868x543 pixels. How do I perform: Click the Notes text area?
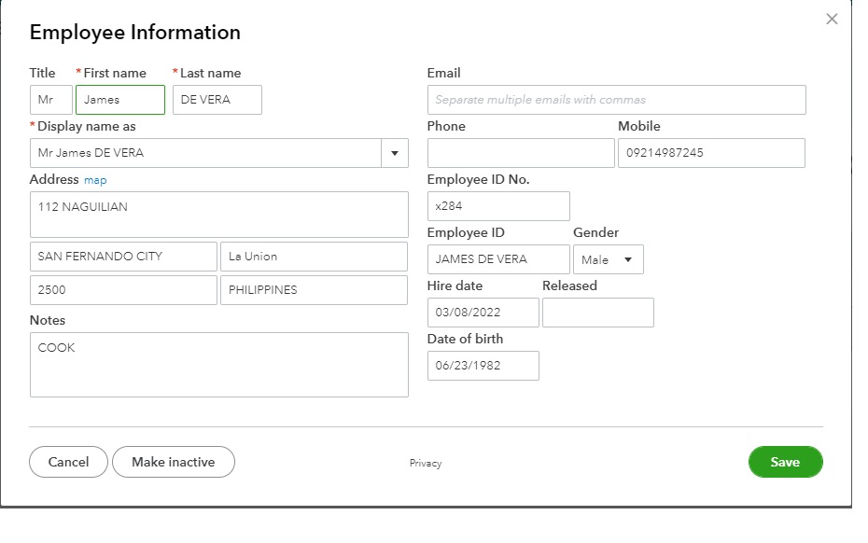click(x=218, y=365)
